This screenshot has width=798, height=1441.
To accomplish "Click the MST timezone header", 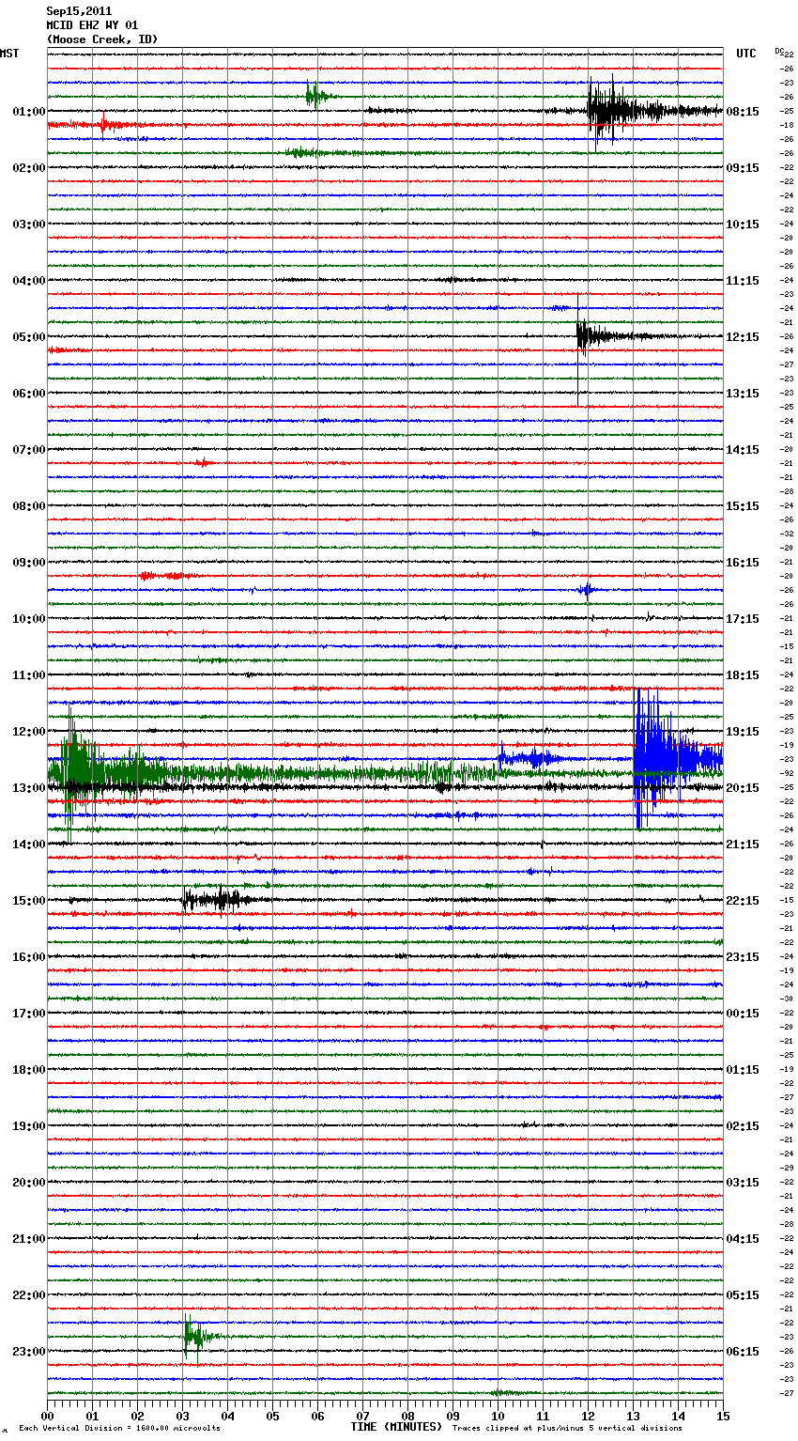I will pyautogui.click(x=9, y=54).
